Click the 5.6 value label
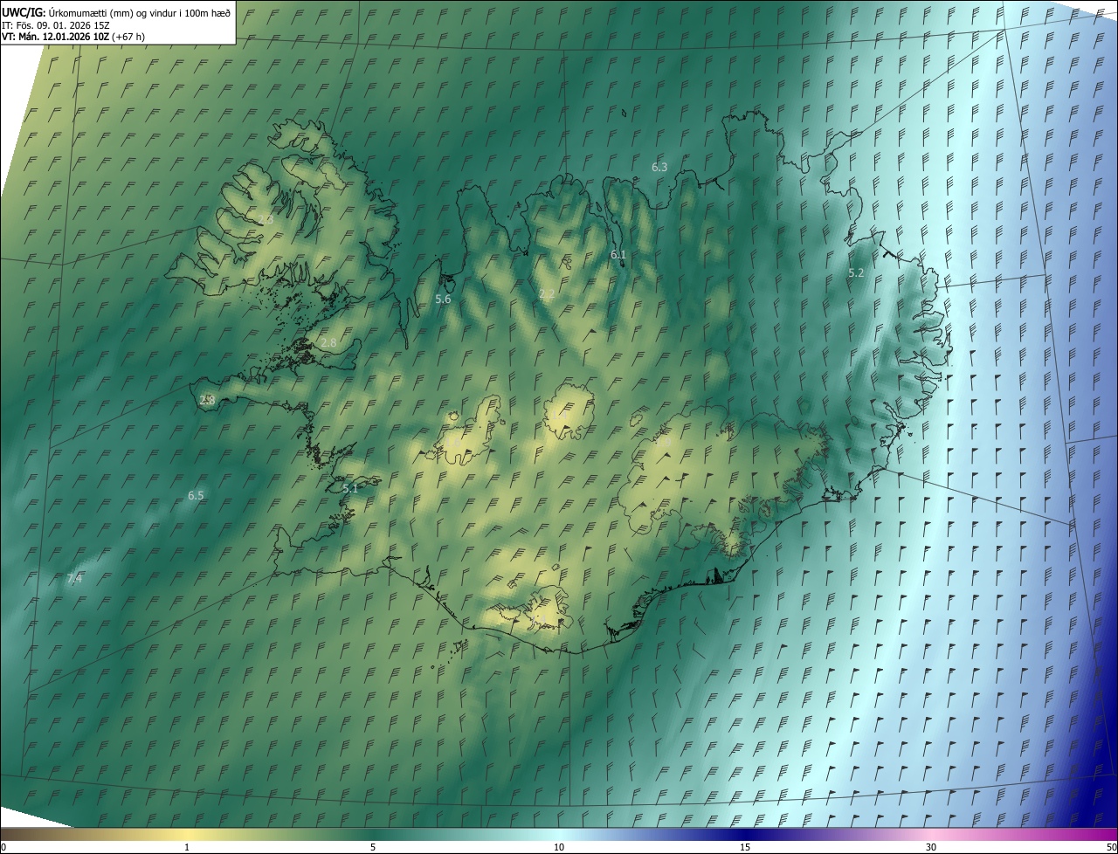 click(443, 299)
